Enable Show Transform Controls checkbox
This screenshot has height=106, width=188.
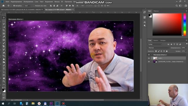pos(34,6)
